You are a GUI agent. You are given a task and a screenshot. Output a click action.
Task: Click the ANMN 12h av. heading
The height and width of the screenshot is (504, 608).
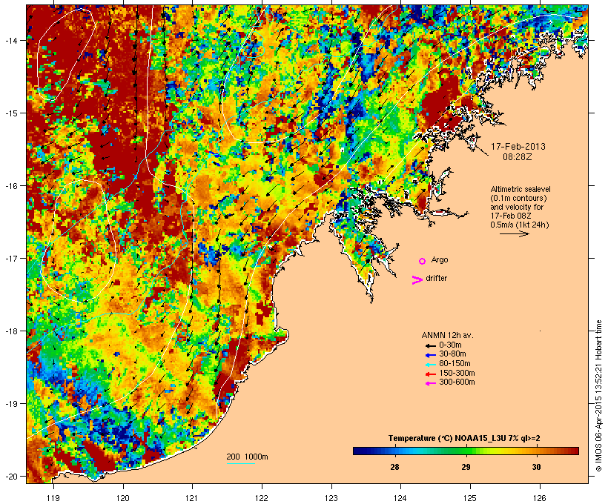pyautogui.click(x=447, y=335)
